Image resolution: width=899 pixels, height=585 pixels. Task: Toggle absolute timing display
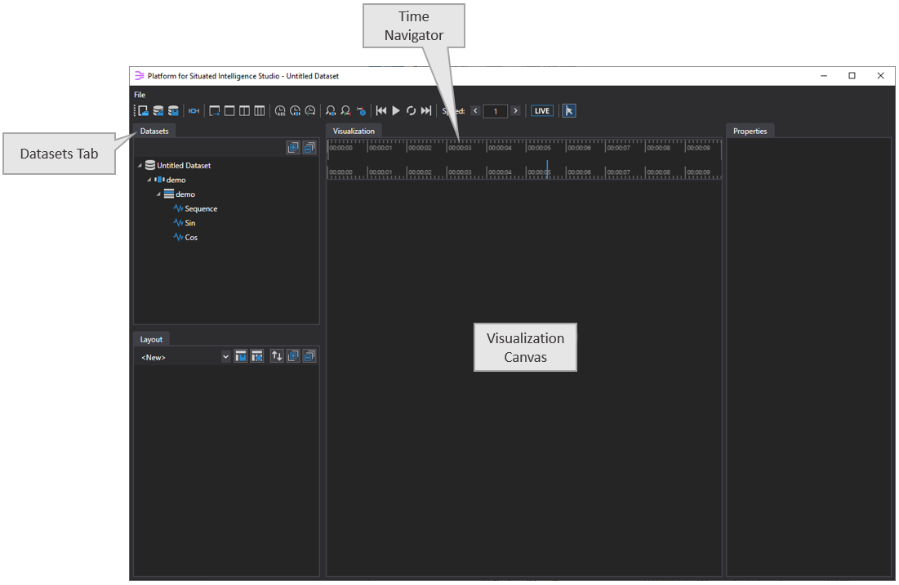pos(280,110)
